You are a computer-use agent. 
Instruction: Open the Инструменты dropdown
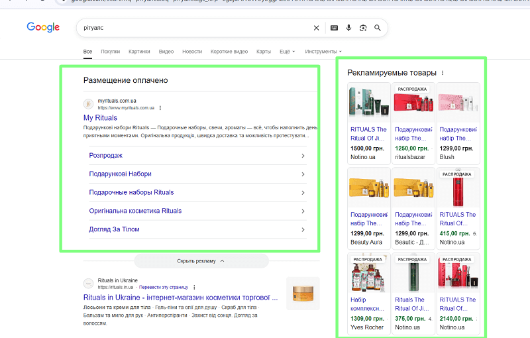click(323, 52)
